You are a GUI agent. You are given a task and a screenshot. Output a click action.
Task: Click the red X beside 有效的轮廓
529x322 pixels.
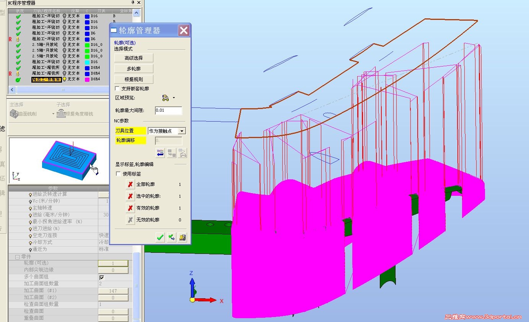[130, 208]
